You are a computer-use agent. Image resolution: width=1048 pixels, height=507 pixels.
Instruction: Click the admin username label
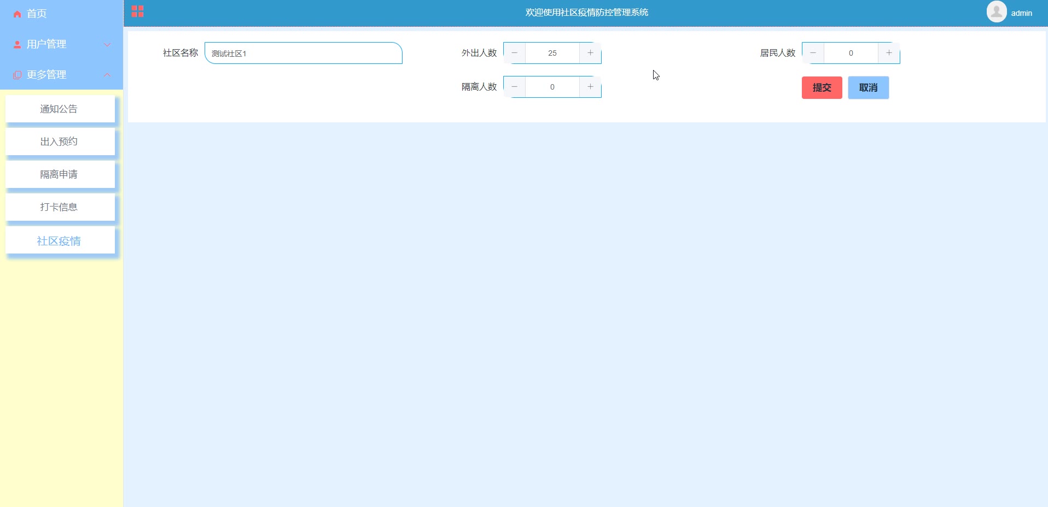pos(1021,13)
